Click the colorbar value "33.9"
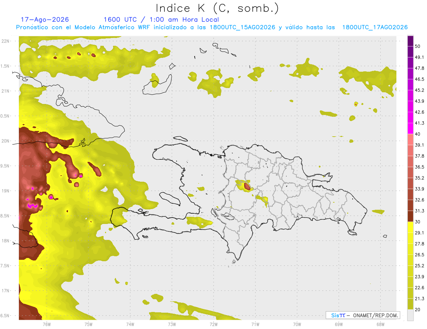Screen dimensions: 427x329 coord(419,189)
